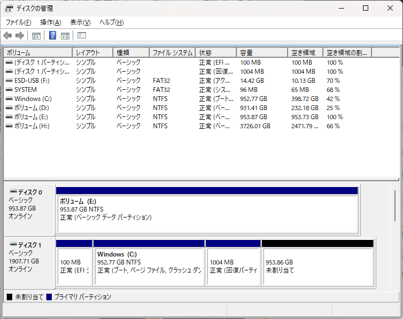The height and width of the screenshot is (319, 403).
Task: Open the 操作(A) menu
Action: [x=50, y=22]
